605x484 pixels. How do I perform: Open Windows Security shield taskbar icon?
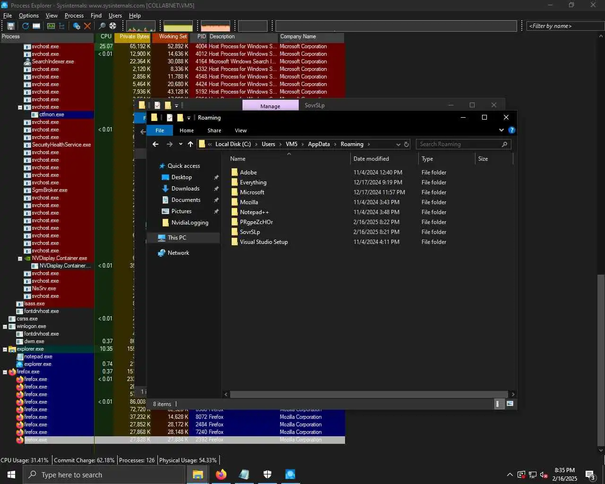click(267, 475)
